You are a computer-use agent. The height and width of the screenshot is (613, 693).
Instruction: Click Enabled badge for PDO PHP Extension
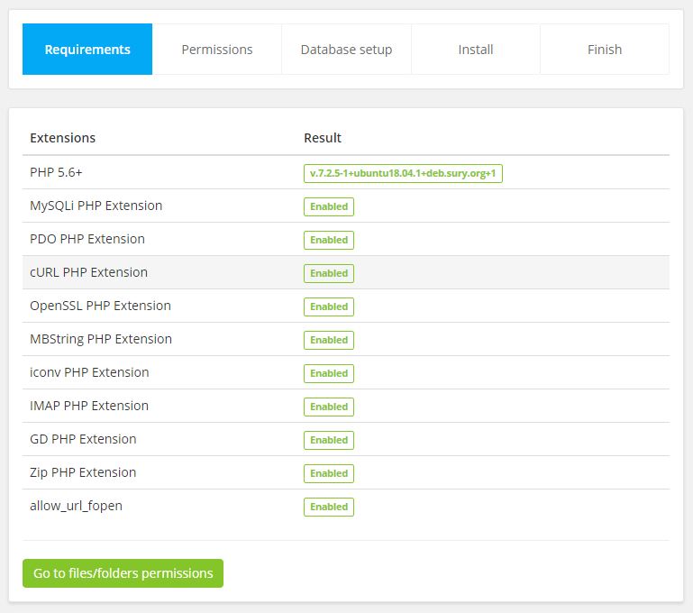coord(329,240)
